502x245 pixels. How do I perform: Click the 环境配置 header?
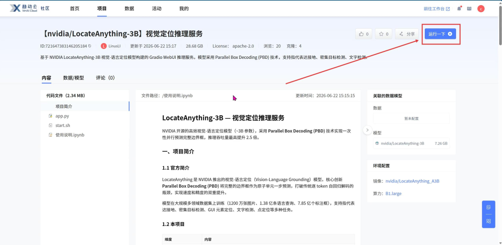[381, 166]
